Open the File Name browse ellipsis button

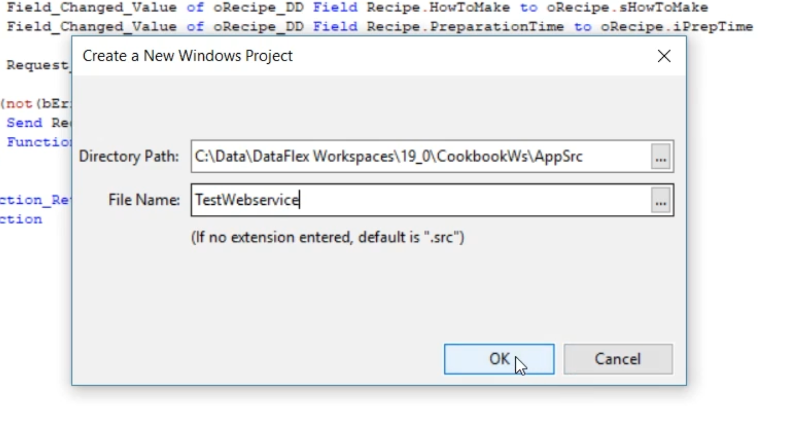(660, 200)
